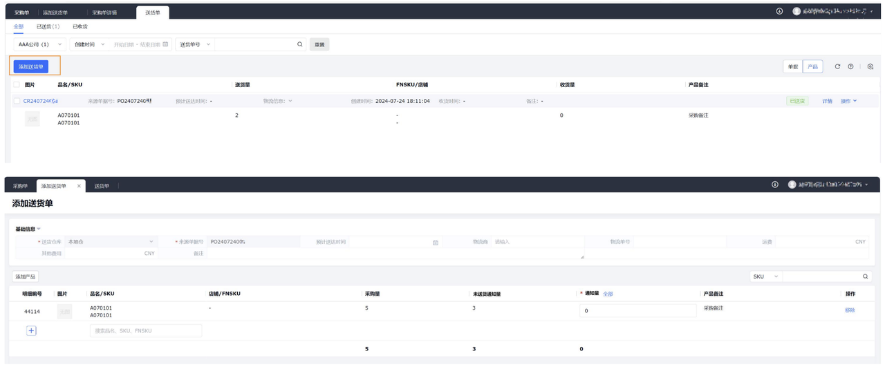Tick the select-all checkbox next to 图片 header
This screenshot has width=885, height=367.
pyautogui.click(x=17, y=84)
